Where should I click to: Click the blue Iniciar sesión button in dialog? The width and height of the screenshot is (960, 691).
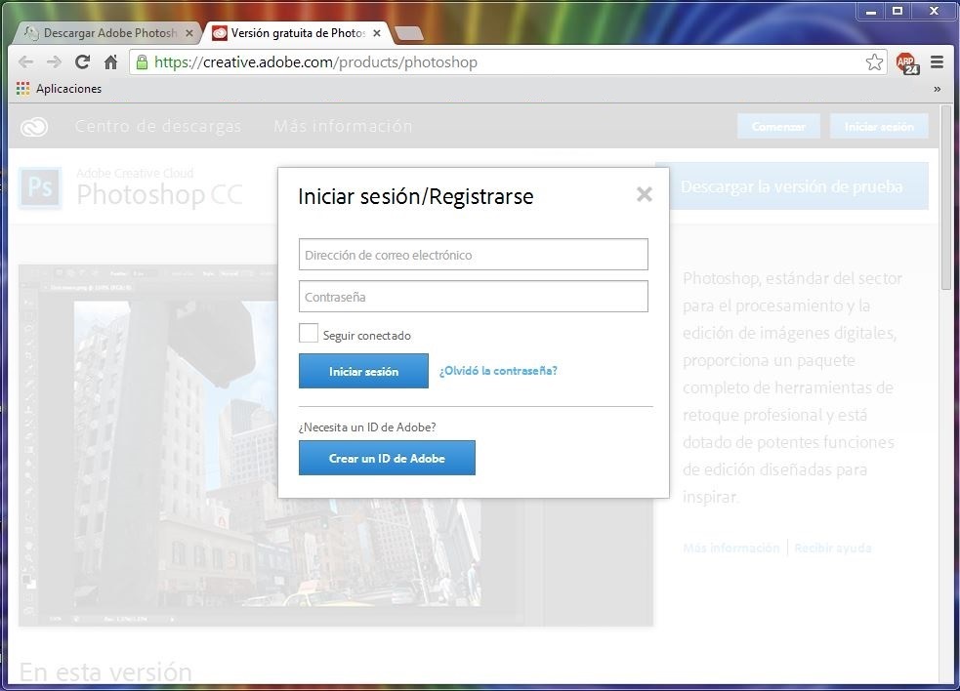tap(363, 371)
